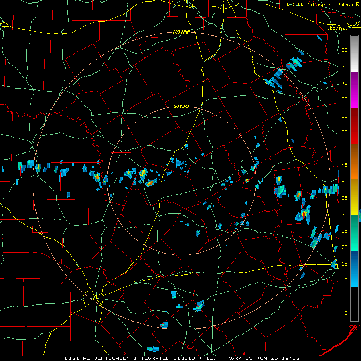
Task: Select the 10 value on VIL scale
Action: point(345,280)
